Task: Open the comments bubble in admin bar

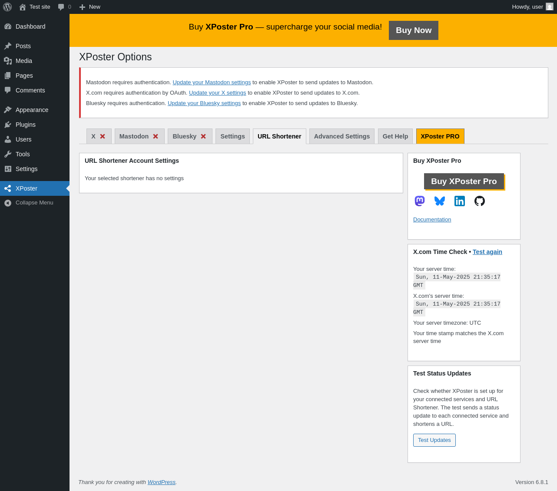Action: pyautogui.click(x=61, y=7)
